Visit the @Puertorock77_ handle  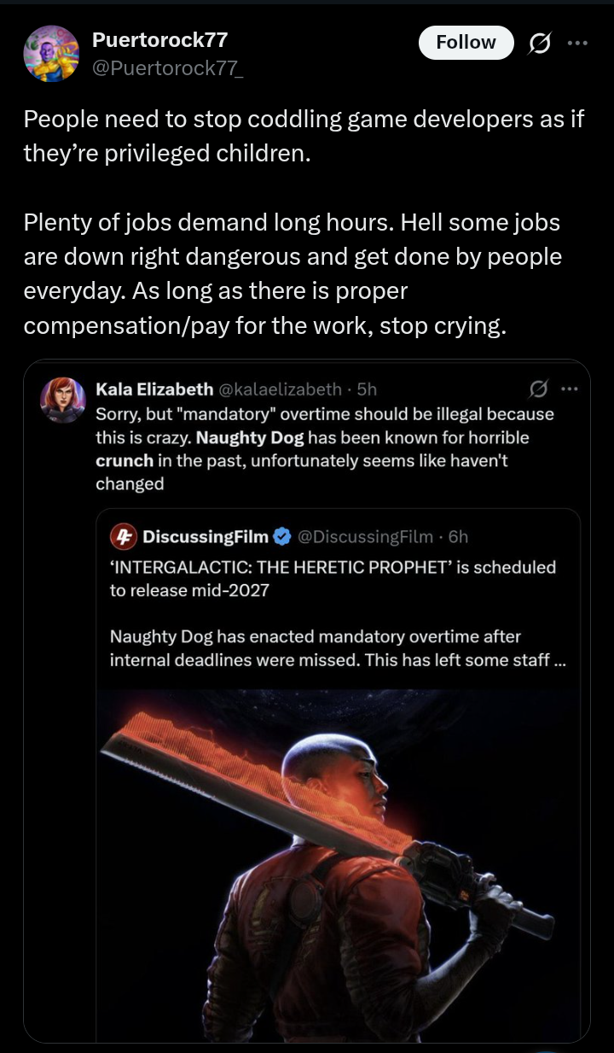pos(168,67)
